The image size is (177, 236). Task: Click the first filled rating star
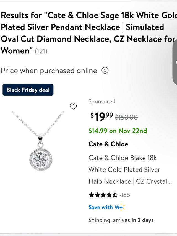91,195
